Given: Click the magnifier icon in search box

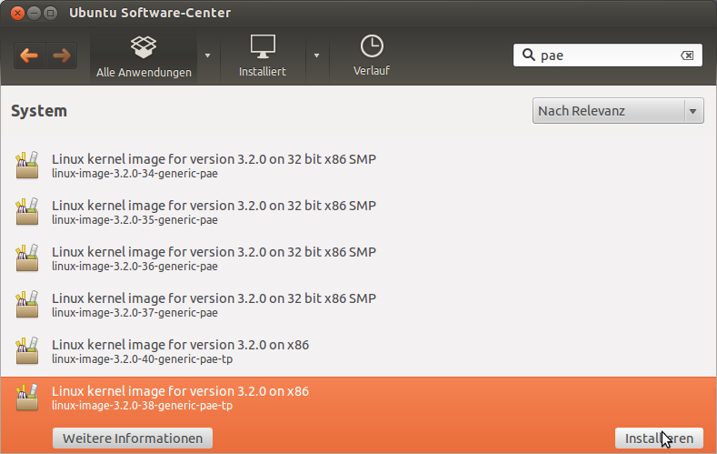Looking at the screenshot, I should (529, 55).
